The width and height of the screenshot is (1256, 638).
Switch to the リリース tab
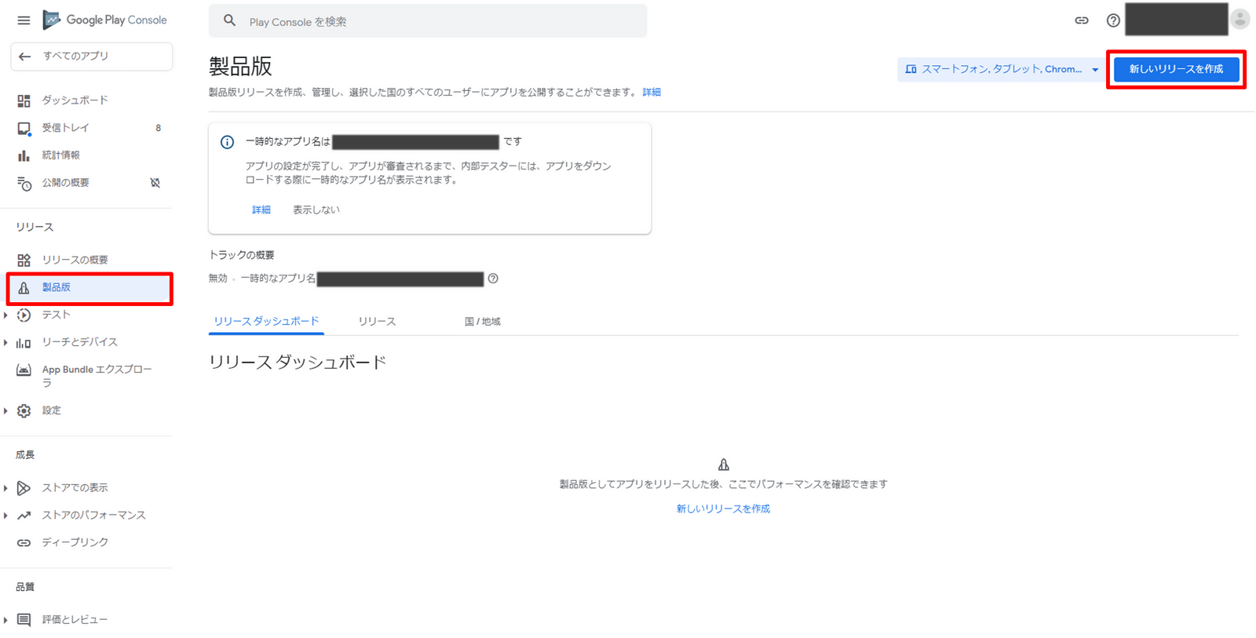[377, 321]
